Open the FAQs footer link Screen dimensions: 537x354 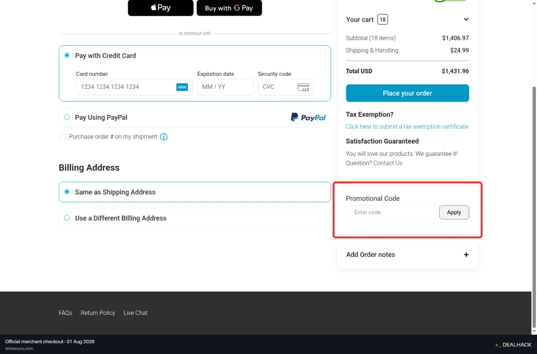coord(65,313)
